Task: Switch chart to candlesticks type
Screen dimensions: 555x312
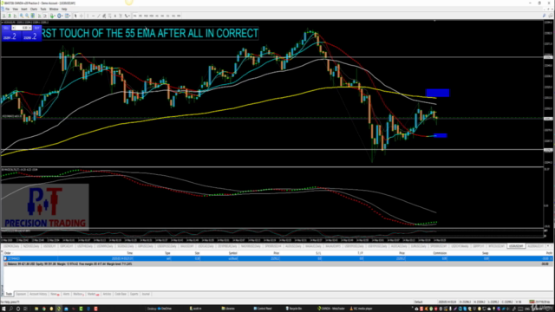Action: [10, 16]
